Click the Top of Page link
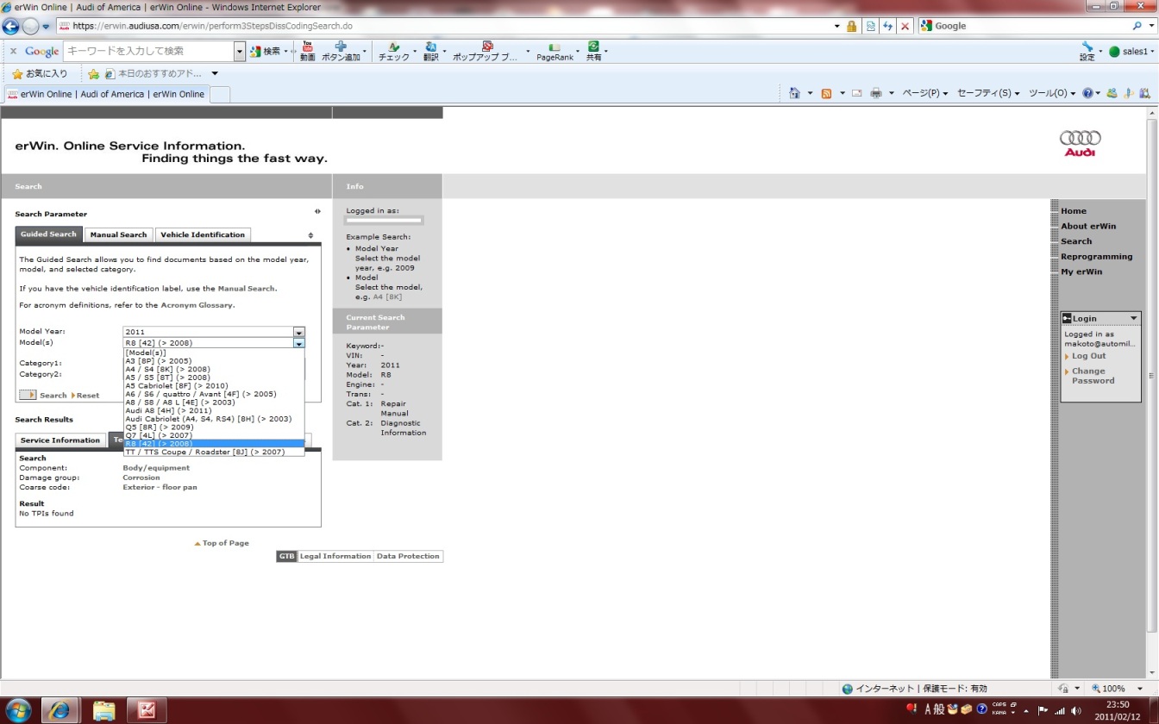This screenshot has height=724, width=1159. [x=225, y=543]
